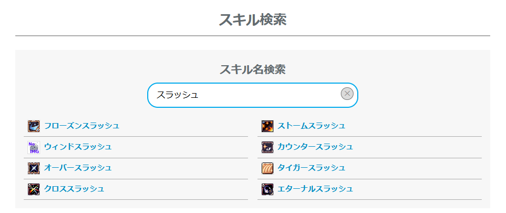Click the カウンタースラッシュ skill icon

pos(267,147)
